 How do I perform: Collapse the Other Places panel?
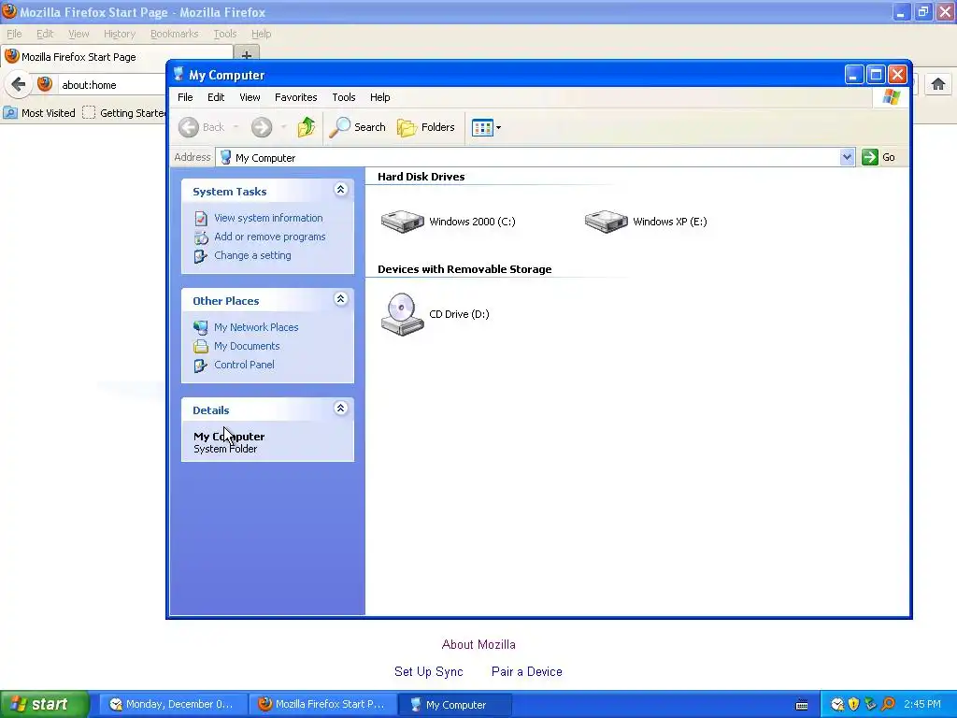pos(340,298)
